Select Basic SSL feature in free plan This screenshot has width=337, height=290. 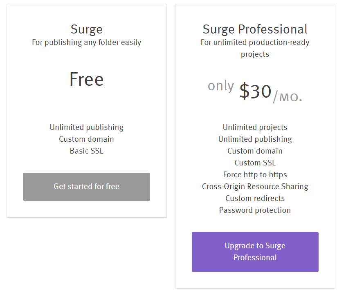point(86,151)
